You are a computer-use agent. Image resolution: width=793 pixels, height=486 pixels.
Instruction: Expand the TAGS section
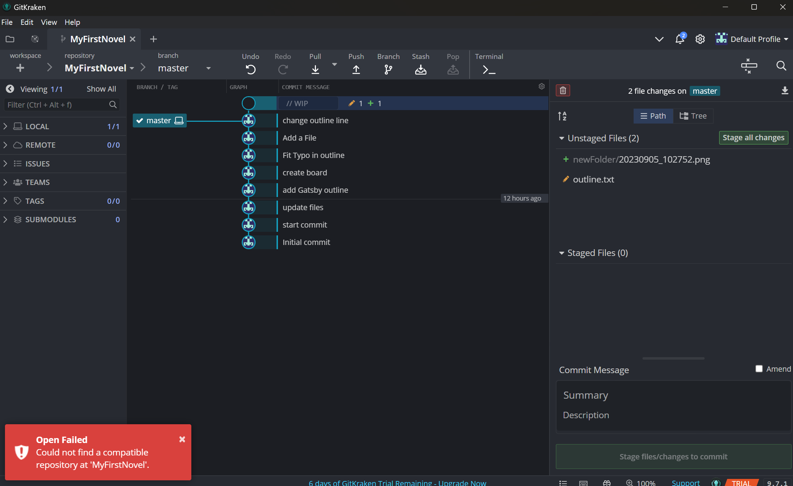coord(5,201)
